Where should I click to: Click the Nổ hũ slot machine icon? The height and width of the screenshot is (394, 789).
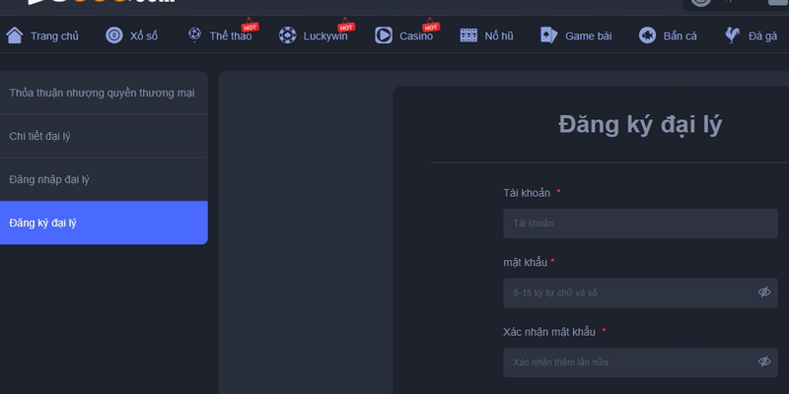tap(468, 35)
